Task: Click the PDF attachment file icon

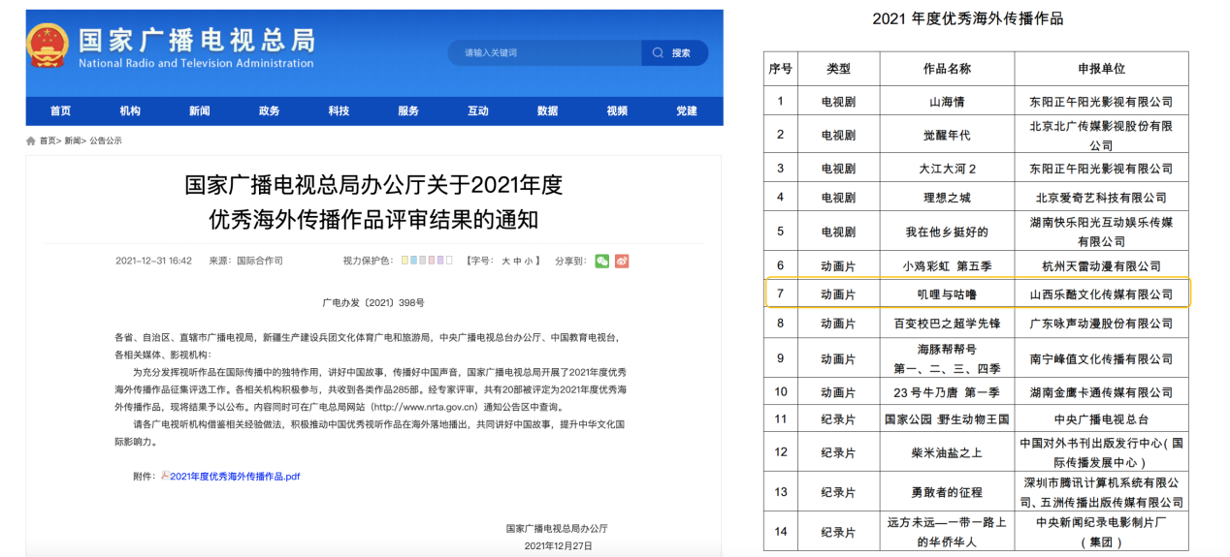Action: [x=165, y=476]
